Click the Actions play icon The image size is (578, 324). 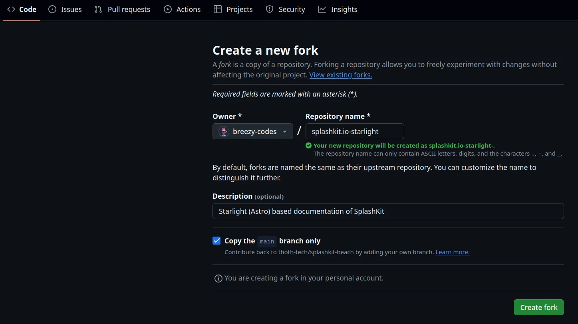(x=167, y=9)
